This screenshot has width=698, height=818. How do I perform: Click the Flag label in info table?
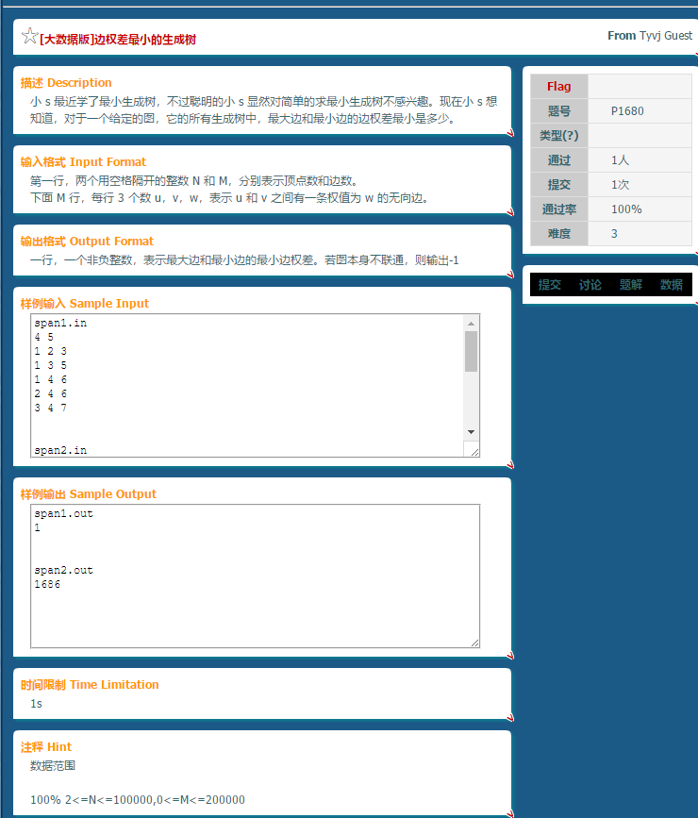click(x=558, y=87)
